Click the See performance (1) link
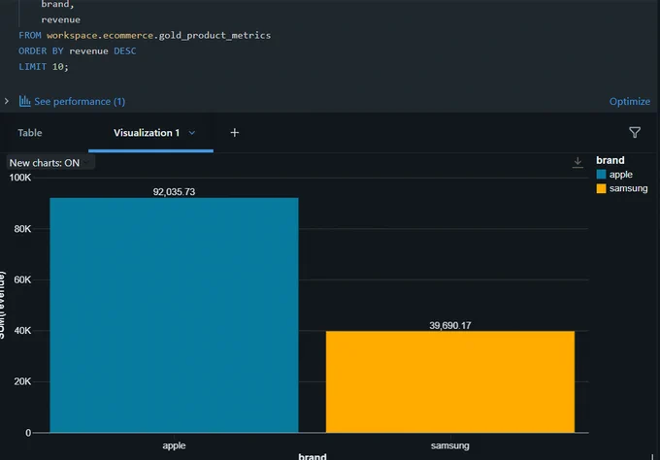This screenshot has width=660, height=460. pyautogui.click(x=80, y=102)
